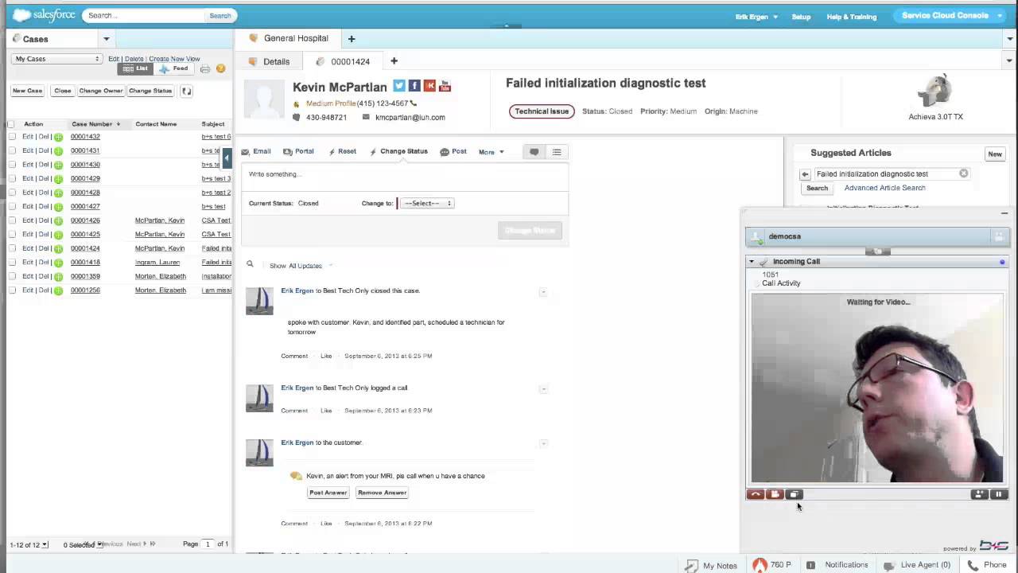Screen dimensions: 1018x573
Task: Open the Details subtab
Action: 270,61
